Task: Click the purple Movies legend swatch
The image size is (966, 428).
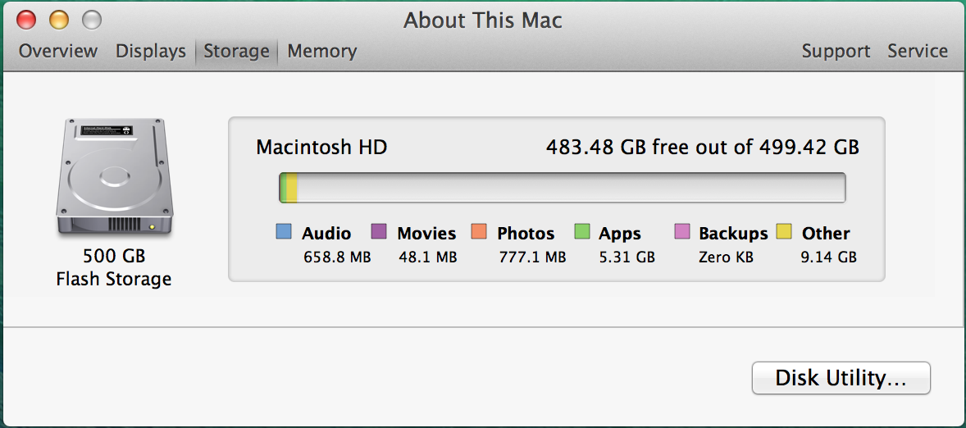Action: pyautogui.click(x=379, y=232)
